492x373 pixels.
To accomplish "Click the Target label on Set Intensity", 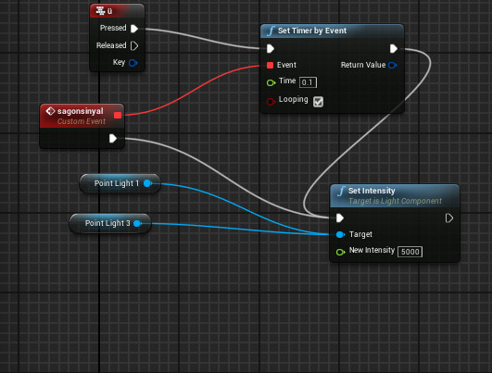I will tap(360, 234).
